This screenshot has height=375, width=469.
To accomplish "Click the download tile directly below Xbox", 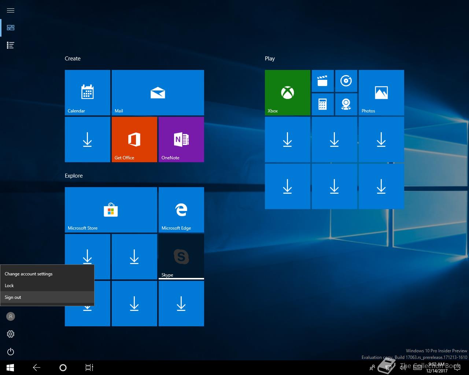I will coord(288,140).
